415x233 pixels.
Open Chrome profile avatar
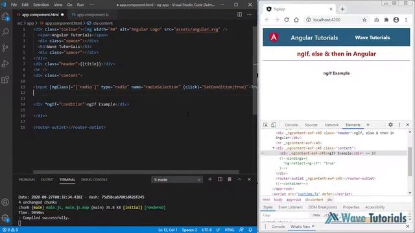(x=396, y=20)
